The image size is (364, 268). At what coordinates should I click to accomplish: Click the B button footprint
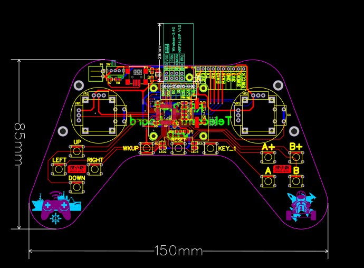pyautogui.click(x=296, y=181)
